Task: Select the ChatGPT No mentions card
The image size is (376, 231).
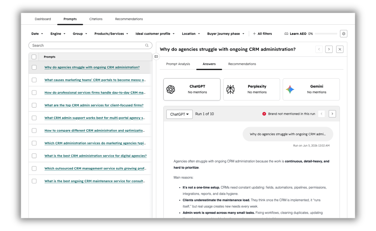Action: coord(192,89)
